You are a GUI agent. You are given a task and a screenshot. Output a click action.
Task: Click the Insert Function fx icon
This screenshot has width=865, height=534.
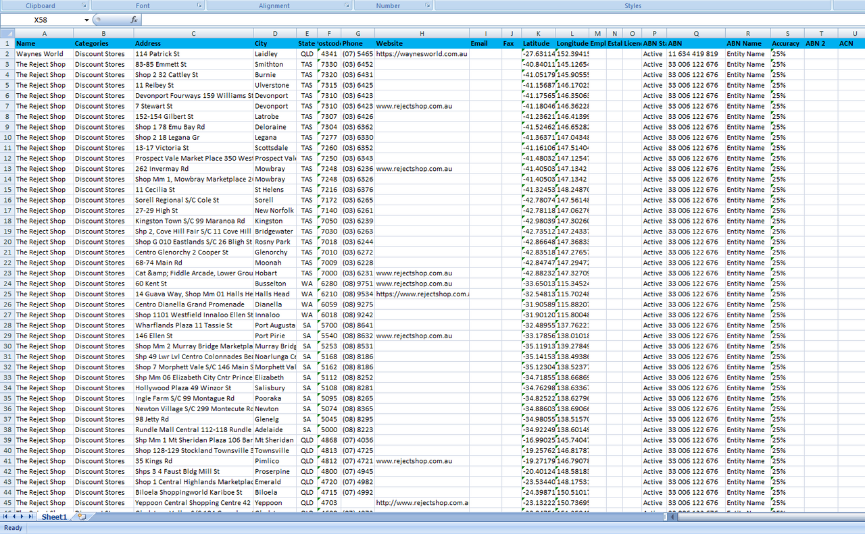pos(134,20)
